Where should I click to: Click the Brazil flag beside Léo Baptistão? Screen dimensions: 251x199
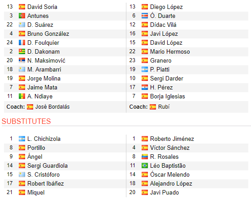144,165
